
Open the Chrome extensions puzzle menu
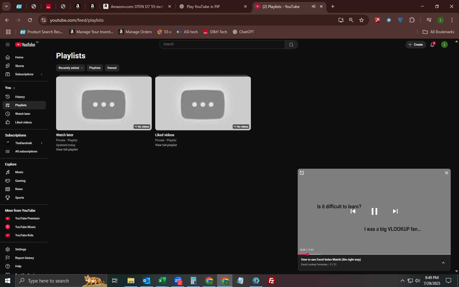pos(412,20)
